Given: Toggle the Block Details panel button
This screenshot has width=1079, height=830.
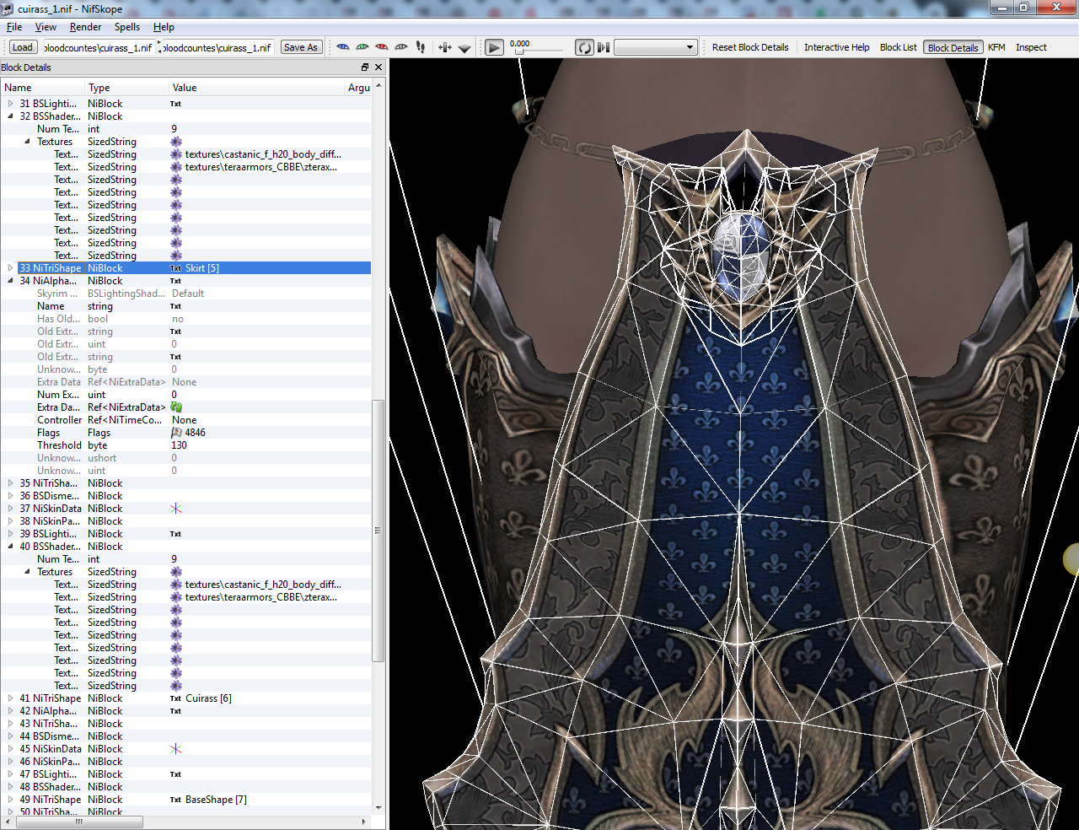Looking at the screenshot, I should tap(953, 47).
